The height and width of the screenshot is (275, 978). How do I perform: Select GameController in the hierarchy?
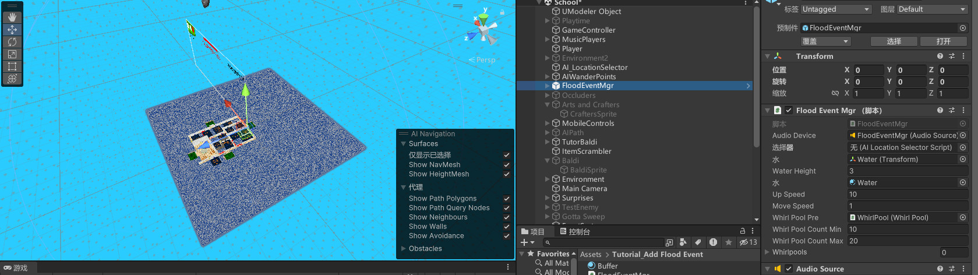(x=588, y=30)
